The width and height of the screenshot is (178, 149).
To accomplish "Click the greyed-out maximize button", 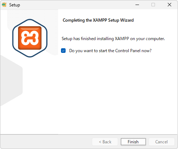I will pos(153,5).
